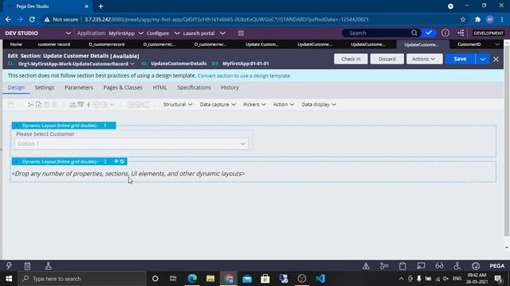The image size is (510, 286).
Task: Close the section editor with X
Action: pyautogui.click(x=496, y=59)
